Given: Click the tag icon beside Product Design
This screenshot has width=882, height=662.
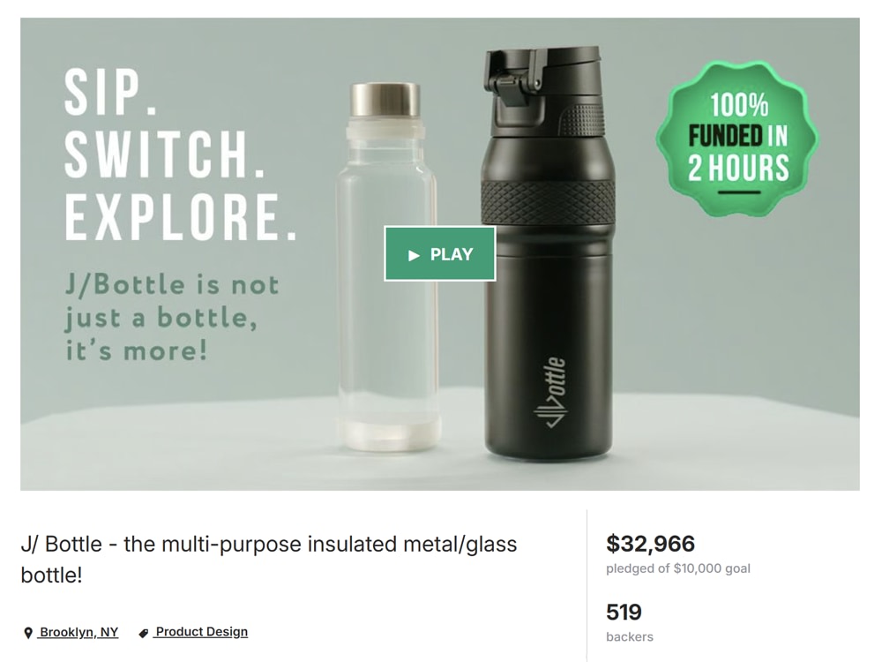Looking at the screenshot, I should click(x=144, y=633).
